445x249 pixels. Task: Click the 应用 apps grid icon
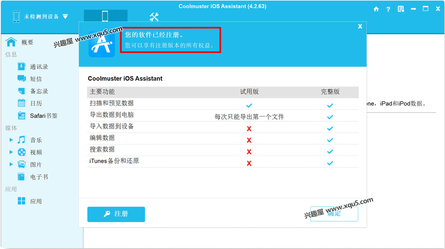coord(22,201)
